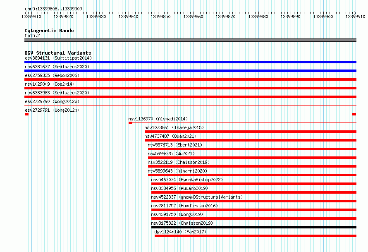The image size is (368, 252).
Task: Click nsv1073861 (Thareja2015) label
Action: (x=174, y=127)
